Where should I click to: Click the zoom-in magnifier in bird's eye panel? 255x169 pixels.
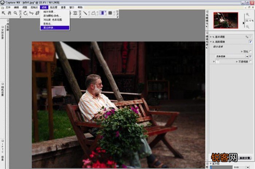point(247,15)
